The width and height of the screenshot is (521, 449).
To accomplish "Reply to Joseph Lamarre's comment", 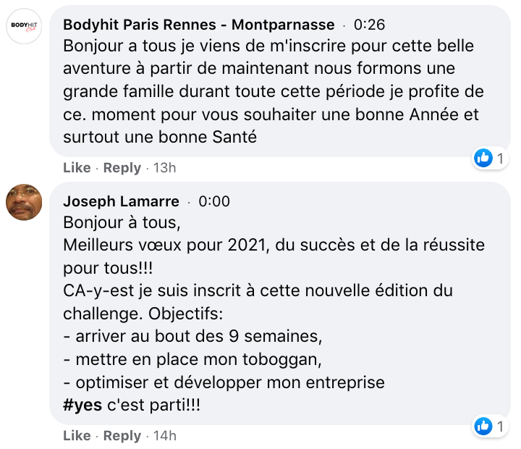I will coord(122,436).
